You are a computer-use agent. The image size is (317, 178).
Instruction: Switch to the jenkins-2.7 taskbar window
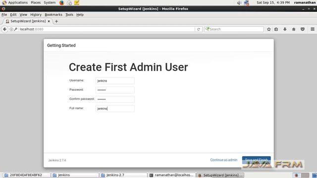coord(124,175)
